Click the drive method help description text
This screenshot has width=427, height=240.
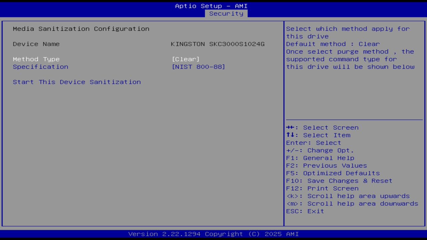[x=350, y=48]
